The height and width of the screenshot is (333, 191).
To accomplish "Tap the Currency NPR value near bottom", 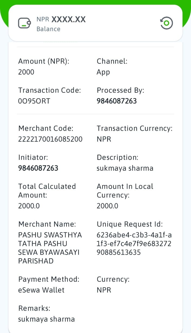I will (104, 290).
